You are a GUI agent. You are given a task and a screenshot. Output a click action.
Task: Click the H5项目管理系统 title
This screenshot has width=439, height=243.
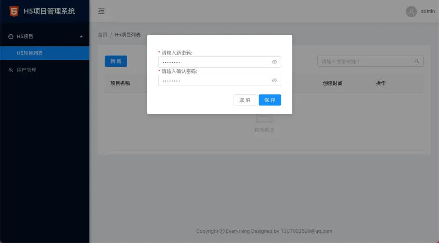pos(49,11)
